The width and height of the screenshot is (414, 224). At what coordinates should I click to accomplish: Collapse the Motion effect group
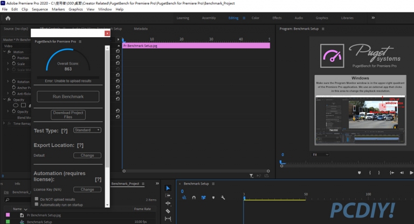tap(4, 52)
